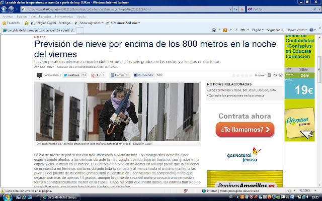322x201 pixels.
Task: Open the Windows Start orb
Action: pos(7,197)
